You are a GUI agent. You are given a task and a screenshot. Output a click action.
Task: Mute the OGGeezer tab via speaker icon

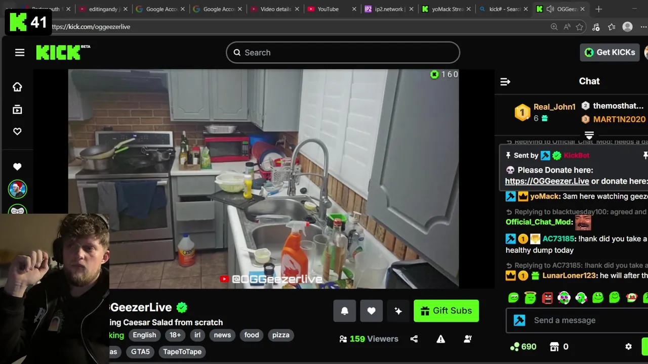click(x=550, y=9)
